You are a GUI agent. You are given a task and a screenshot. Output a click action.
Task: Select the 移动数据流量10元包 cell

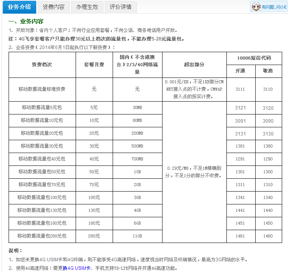point(42,120)
